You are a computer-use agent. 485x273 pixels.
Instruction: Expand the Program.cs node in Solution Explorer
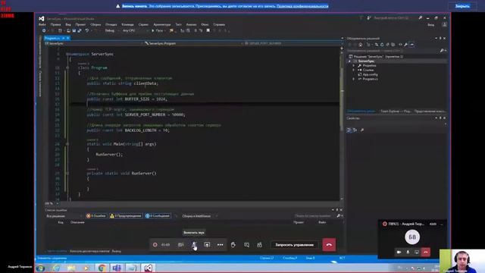[354, 79]
